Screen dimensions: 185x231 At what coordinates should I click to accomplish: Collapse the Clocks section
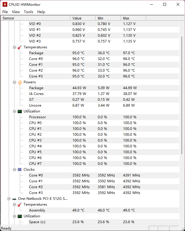click(x=15, y=170)
